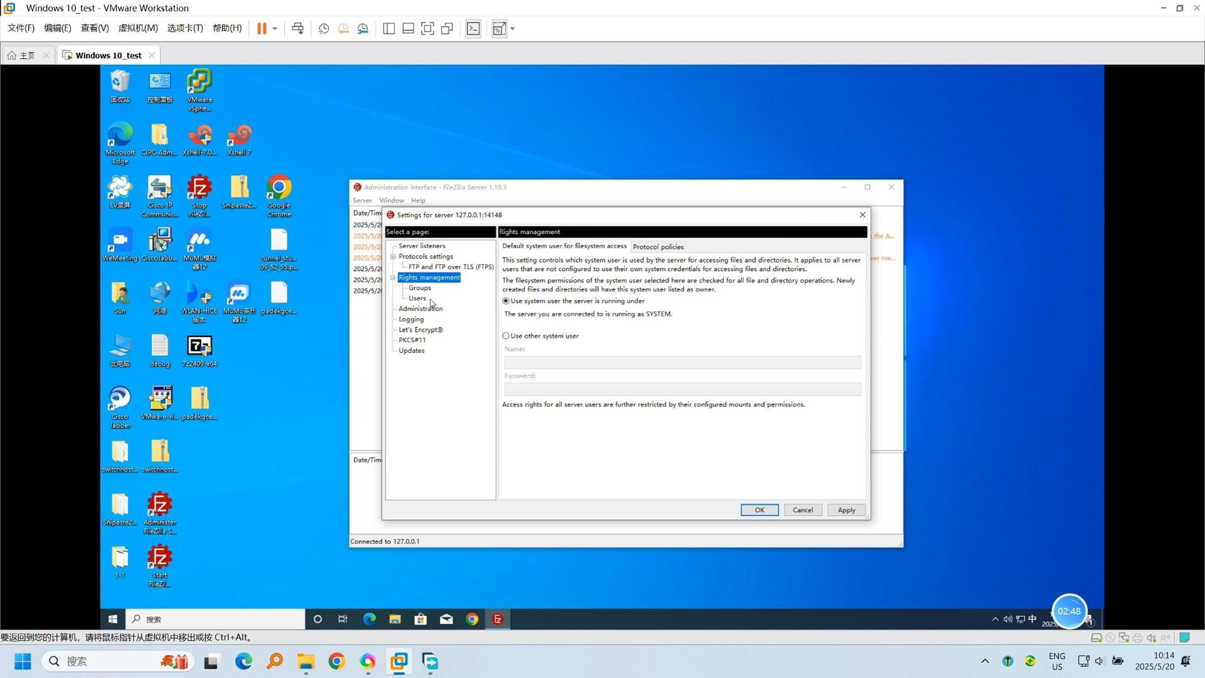The height and width of the screenshot is (678, 1205).
Task: Close the Settings for server dialog
Action: pos(862,215)
